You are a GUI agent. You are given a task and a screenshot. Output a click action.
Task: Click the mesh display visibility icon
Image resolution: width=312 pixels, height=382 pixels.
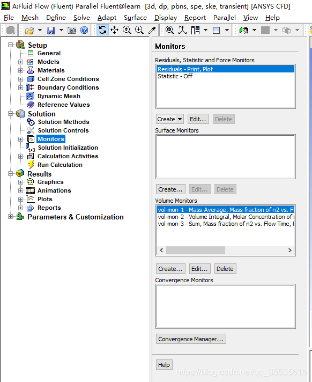coord(244,31)
